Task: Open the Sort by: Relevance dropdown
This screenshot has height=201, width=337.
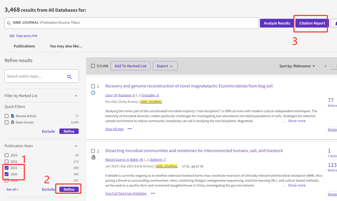Action: pos(297,66)
